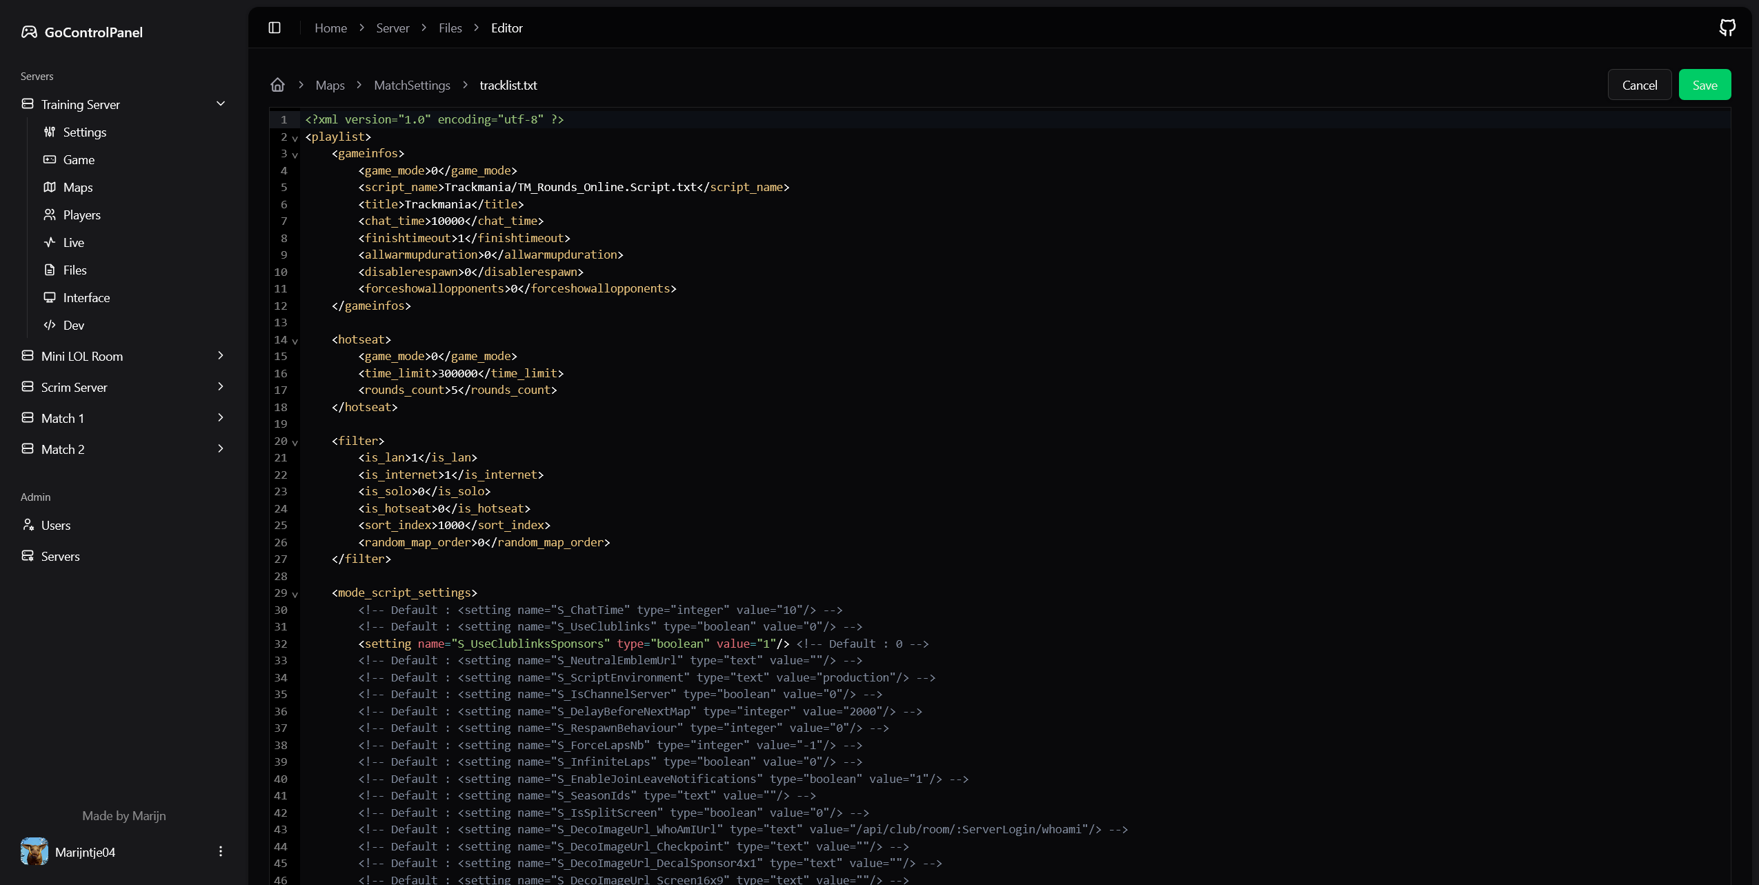Click line number 12 in gutter
The width and height of the screenshot is (1759, 885).
click(280, 306)
